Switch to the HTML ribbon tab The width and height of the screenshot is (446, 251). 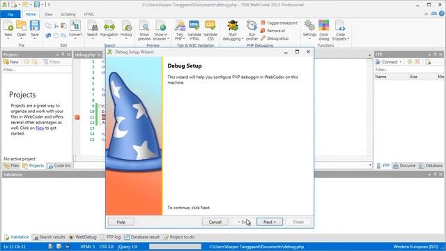pos(89,14)
